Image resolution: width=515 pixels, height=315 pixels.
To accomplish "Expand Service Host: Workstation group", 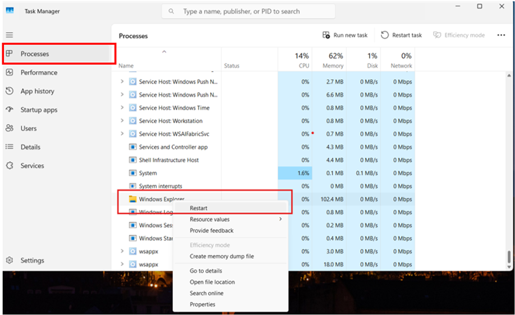I will 122,121.
